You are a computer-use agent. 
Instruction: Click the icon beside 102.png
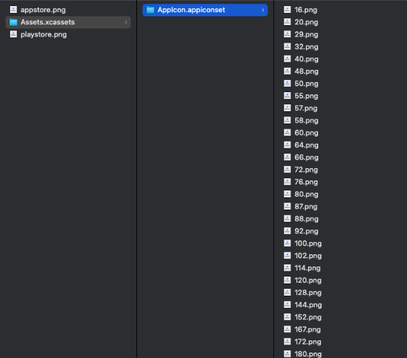coord(288,256)
